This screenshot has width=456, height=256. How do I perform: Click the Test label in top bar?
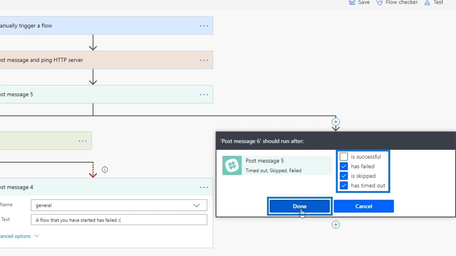[x=438, y=2]
